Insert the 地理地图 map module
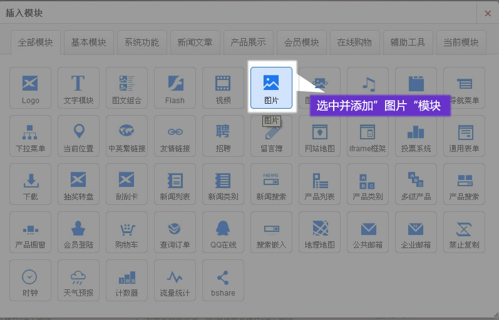The image size is (499, 320). click(319, 232)
